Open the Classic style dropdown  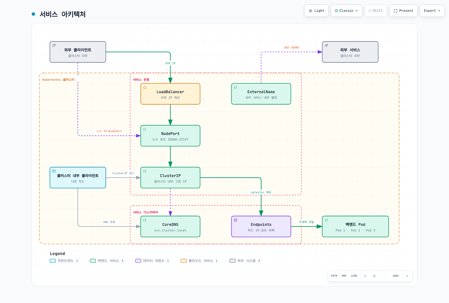(x=347, y=11)
